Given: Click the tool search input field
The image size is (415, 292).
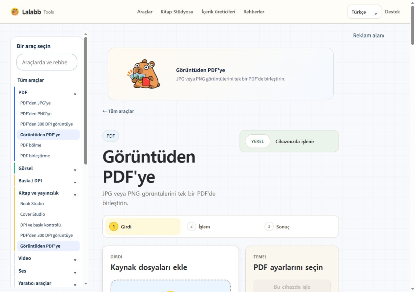Looking at the screenshot, I should (47, 62).
